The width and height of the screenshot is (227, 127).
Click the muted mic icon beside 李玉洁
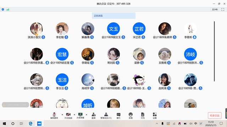tap(66, 88)
